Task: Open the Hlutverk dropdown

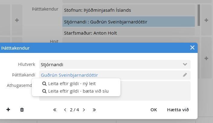Action: point(185,64)
